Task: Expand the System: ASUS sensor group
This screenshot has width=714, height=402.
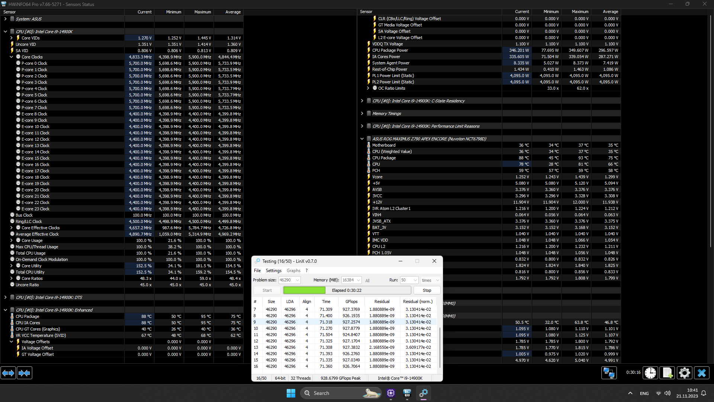Action: 5,19
